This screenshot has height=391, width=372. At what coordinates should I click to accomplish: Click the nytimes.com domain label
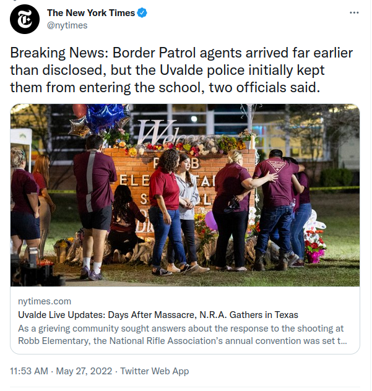point(45,301)
